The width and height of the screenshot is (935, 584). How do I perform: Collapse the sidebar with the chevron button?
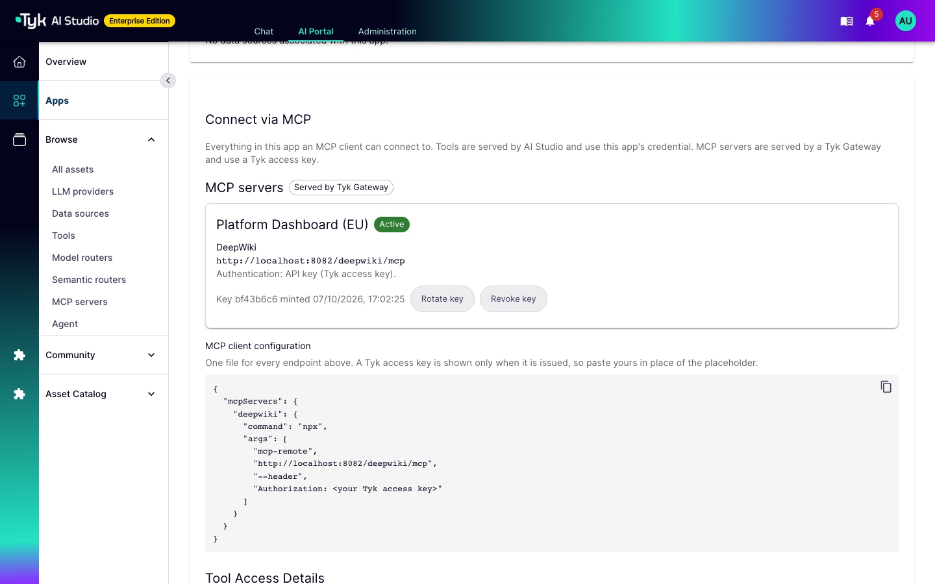tap(168, 80)
